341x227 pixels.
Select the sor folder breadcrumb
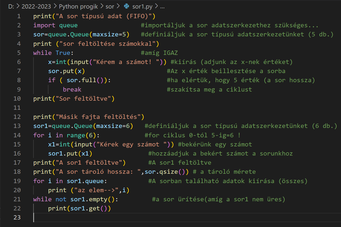pyautogui.click(x=110, y=7)
